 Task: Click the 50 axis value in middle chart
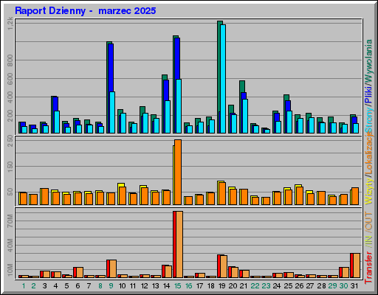tap(10, 192)
